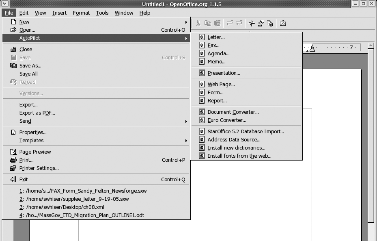The height and width of the screenshot is (241, 377).
Task: Click the ruler's right indent marker
Action: point(312,48)
